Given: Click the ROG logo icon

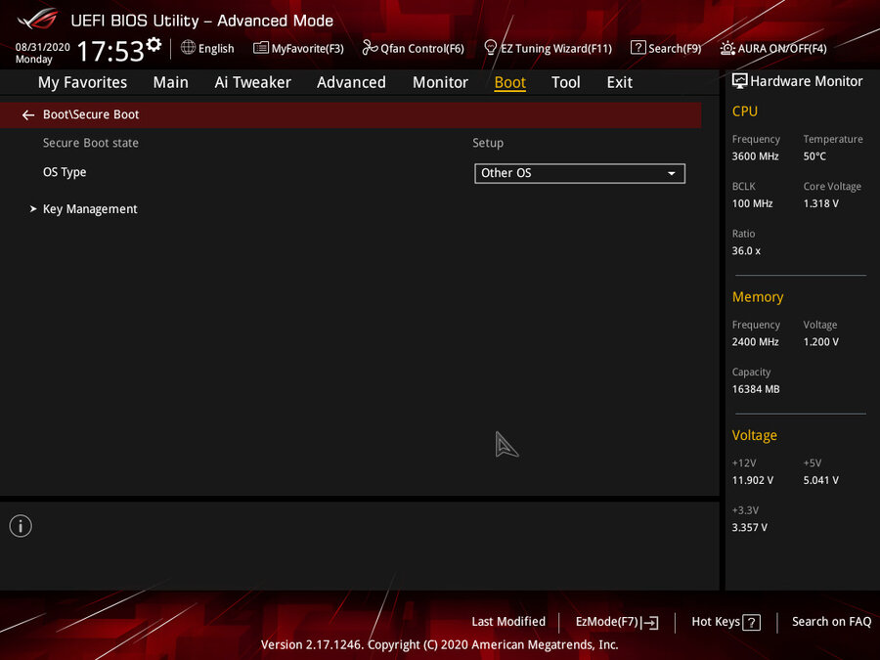Looking at the screenshot, I should [x=37, y=20].
